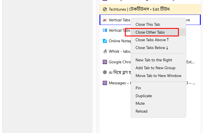Choose Close This Tab in context menu

[x=158, y=24]
